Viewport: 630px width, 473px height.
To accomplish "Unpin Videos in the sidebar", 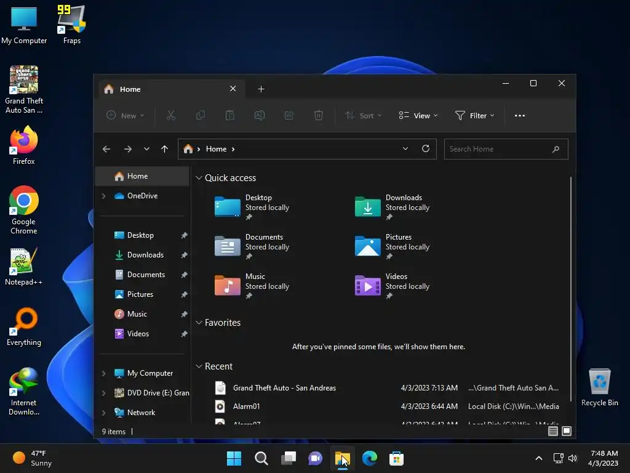I will coord(184,334).
